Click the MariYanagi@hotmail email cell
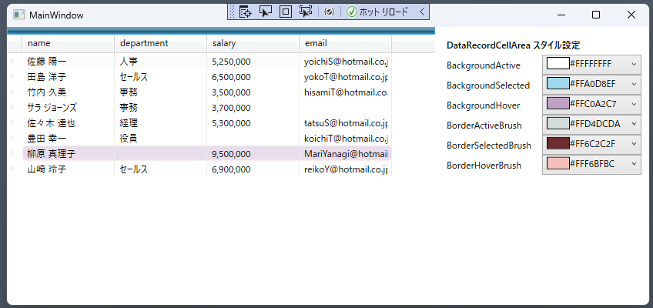The height and width of the screenshot is (308, 653). click(x=346, y=154)
